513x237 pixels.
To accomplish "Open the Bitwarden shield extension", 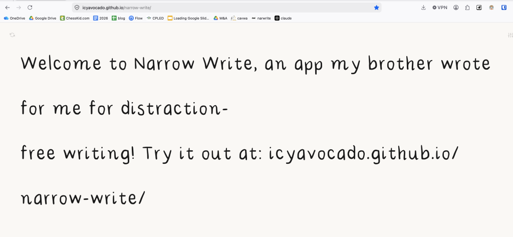I will tap(504, 8).
